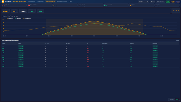Open the KPIs tab

click(x=71, y=2)
